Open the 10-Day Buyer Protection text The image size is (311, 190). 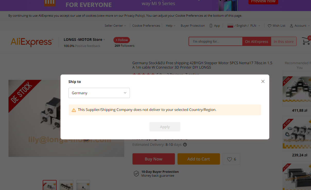point(160,172)
